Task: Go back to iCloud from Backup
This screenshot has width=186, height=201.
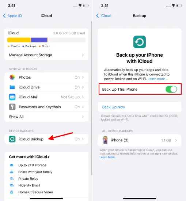Action: click(x=104, y=16)
